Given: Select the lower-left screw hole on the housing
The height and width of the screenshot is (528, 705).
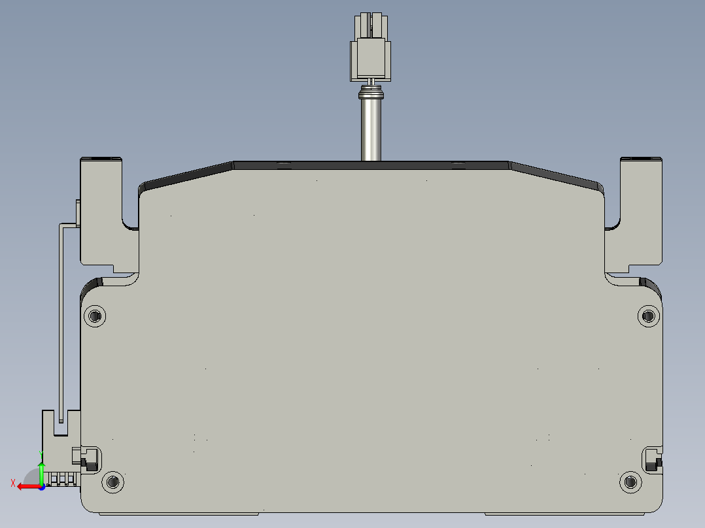Looking at the screenshot, I should 113,482.
